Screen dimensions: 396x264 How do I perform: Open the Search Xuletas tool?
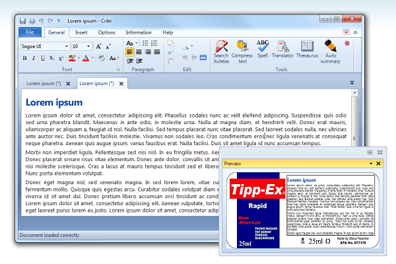click(x=220, y=50)
